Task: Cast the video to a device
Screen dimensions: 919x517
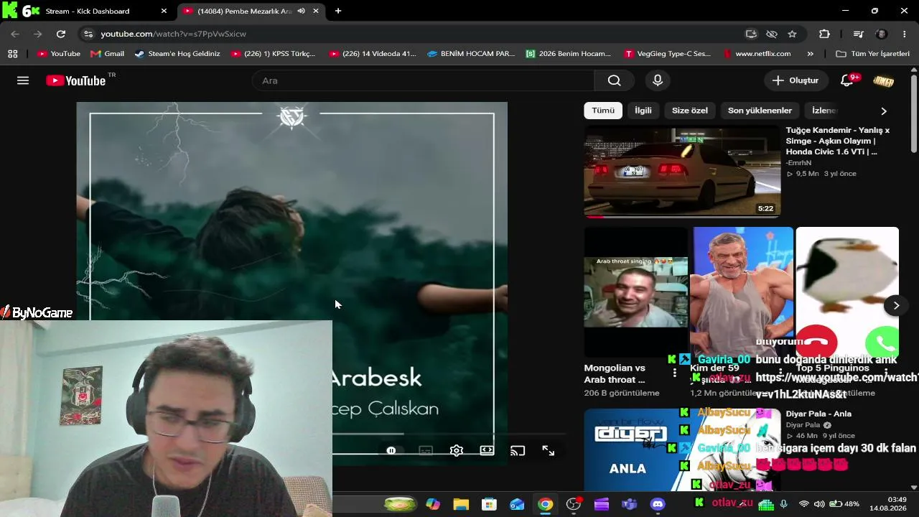Action: point(518,451)
